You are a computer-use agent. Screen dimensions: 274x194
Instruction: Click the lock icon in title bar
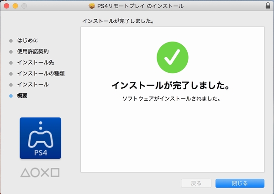click(x=267, y=6)
